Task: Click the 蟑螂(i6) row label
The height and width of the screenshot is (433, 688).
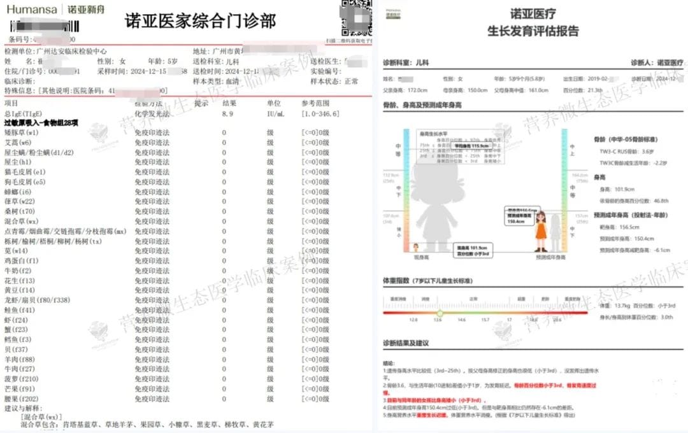Action: (x=18, y=192)
